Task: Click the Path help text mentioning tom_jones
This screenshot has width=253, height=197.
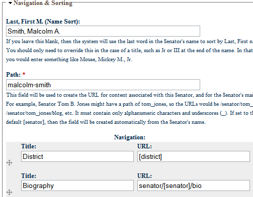Action: click(x=129, y=109)
